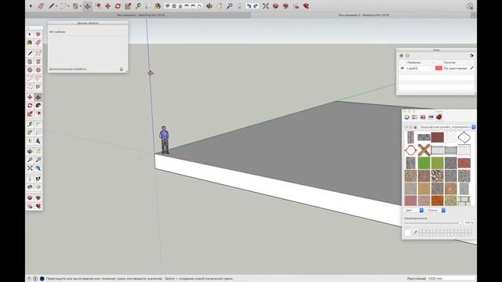Select Follow Me tool in left palette
The image size is (502, 282).
(38, 105)
